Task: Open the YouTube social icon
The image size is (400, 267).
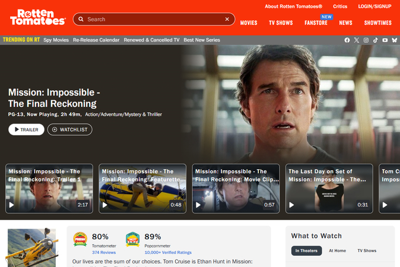Action: (x=385, y=40)
